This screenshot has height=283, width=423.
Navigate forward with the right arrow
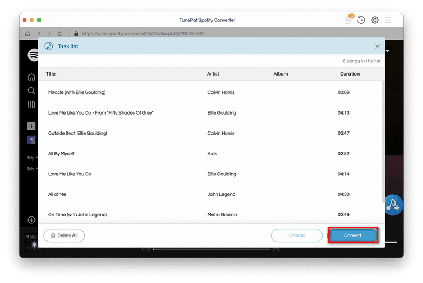pos(49,34)
